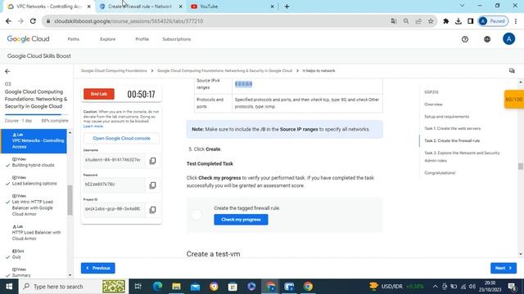Open Mail app from taskbar
The image size is (524, 294).
click(x=195, y=287)
